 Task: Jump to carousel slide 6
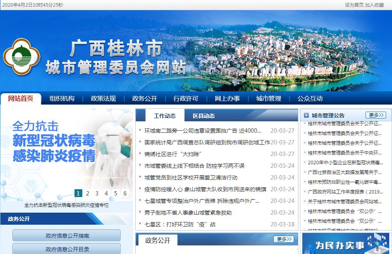coord(125,193)
